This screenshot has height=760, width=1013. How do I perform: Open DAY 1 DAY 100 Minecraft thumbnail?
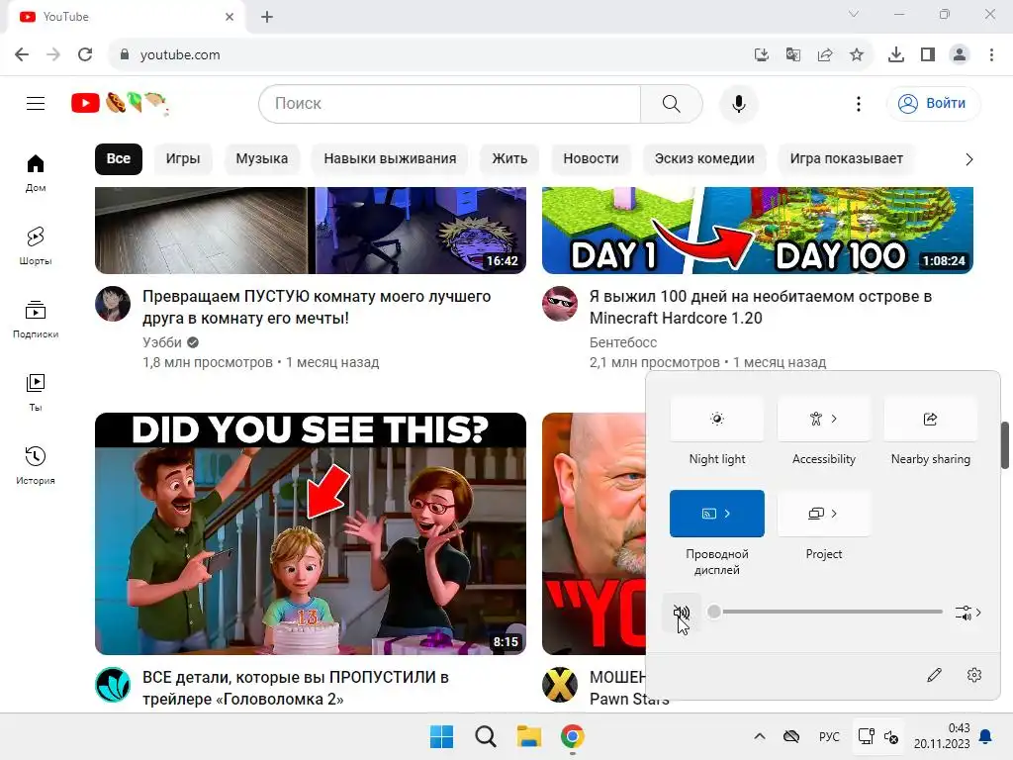pyautogui.click(x=757, y=231)
